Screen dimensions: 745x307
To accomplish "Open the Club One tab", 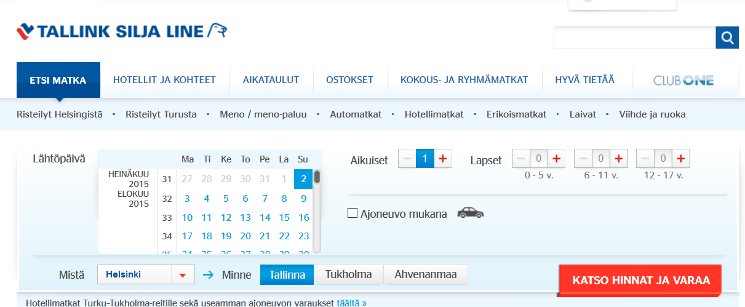I will click(683, 80).
